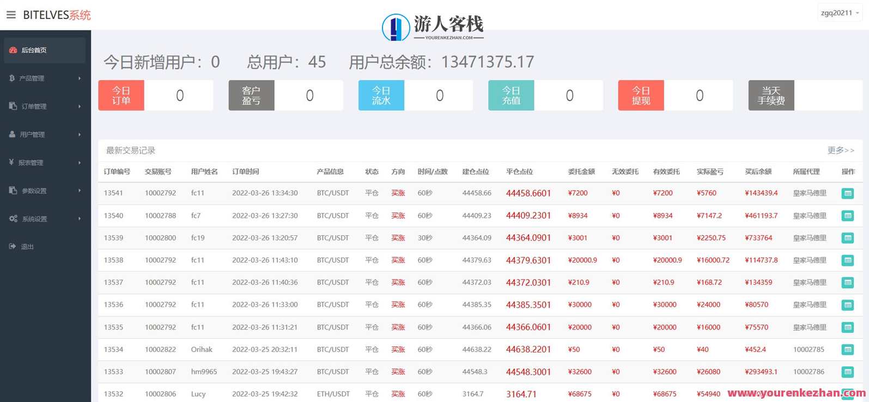Click the 订单时间 column header
869x402 pixels.
point(246,172)
